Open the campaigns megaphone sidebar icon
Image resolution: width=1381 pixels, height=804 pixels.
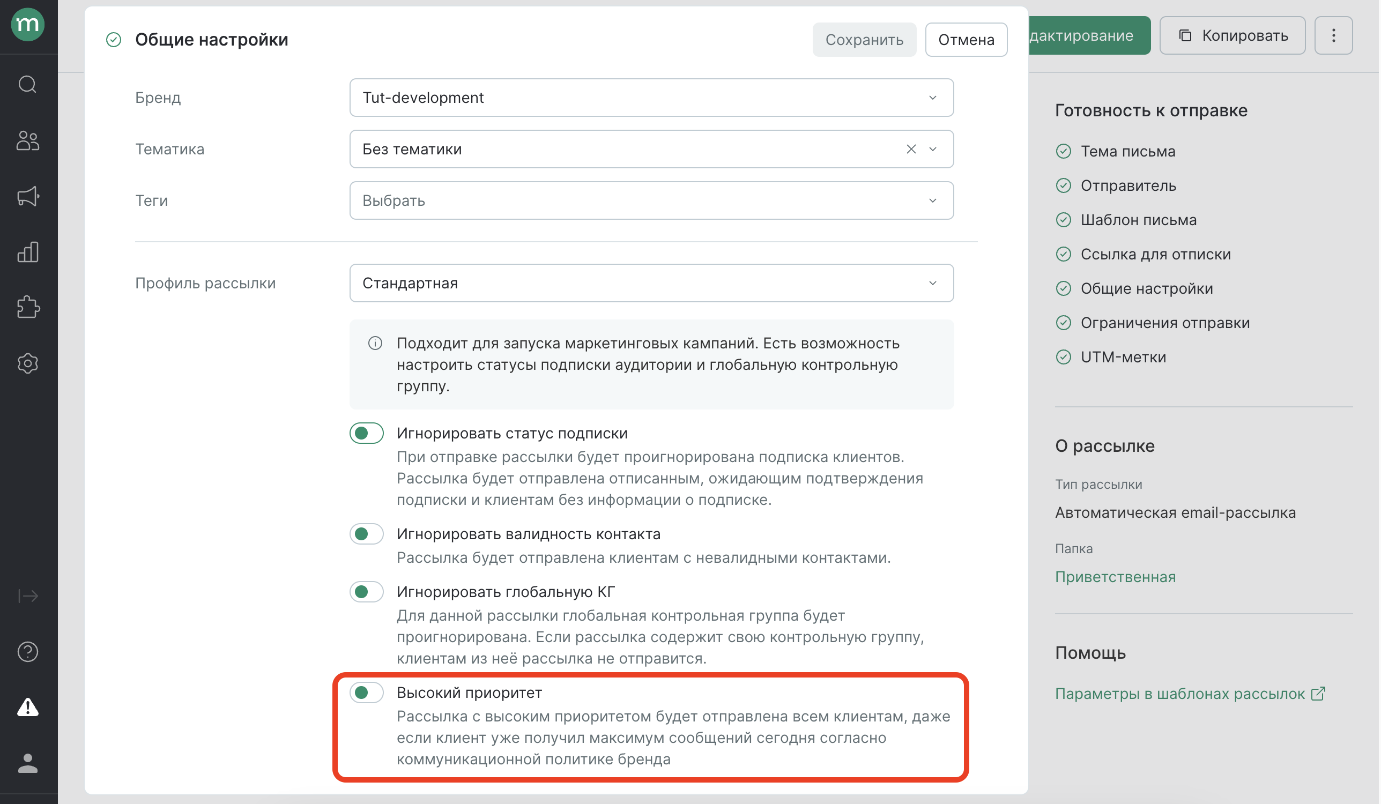point(28,196)
